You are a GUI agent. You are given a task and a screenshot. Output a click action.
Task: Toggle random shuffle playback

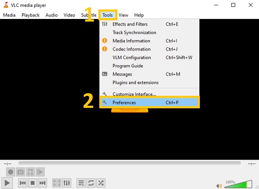101,183
